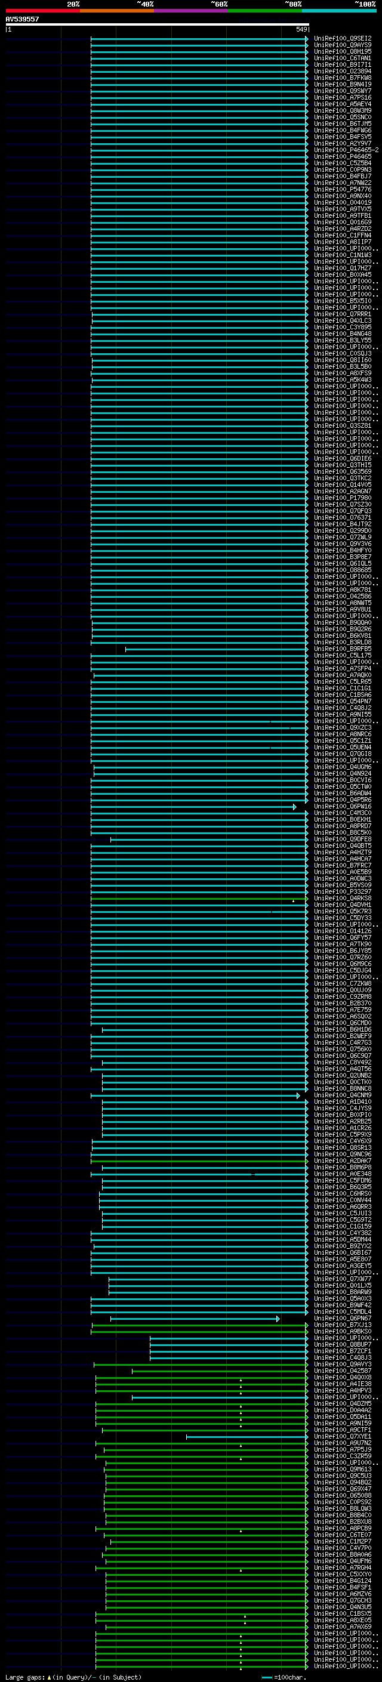Select hit label UniRef100_C1N1W3
382x1682 pixels.
coord(343,255)
